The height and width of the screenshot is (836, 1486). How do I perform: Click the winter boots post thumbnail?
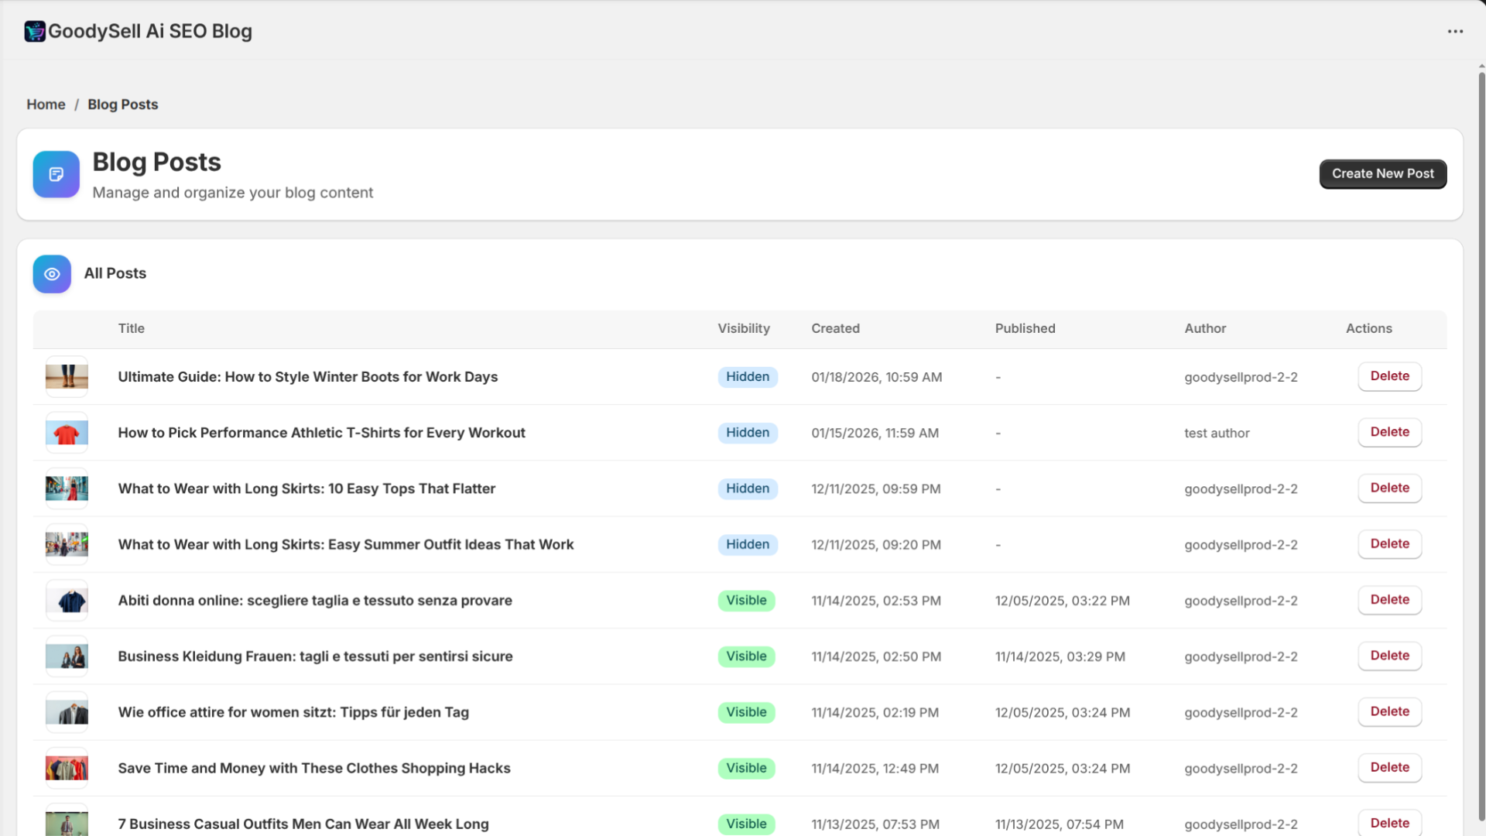[67, 377]
